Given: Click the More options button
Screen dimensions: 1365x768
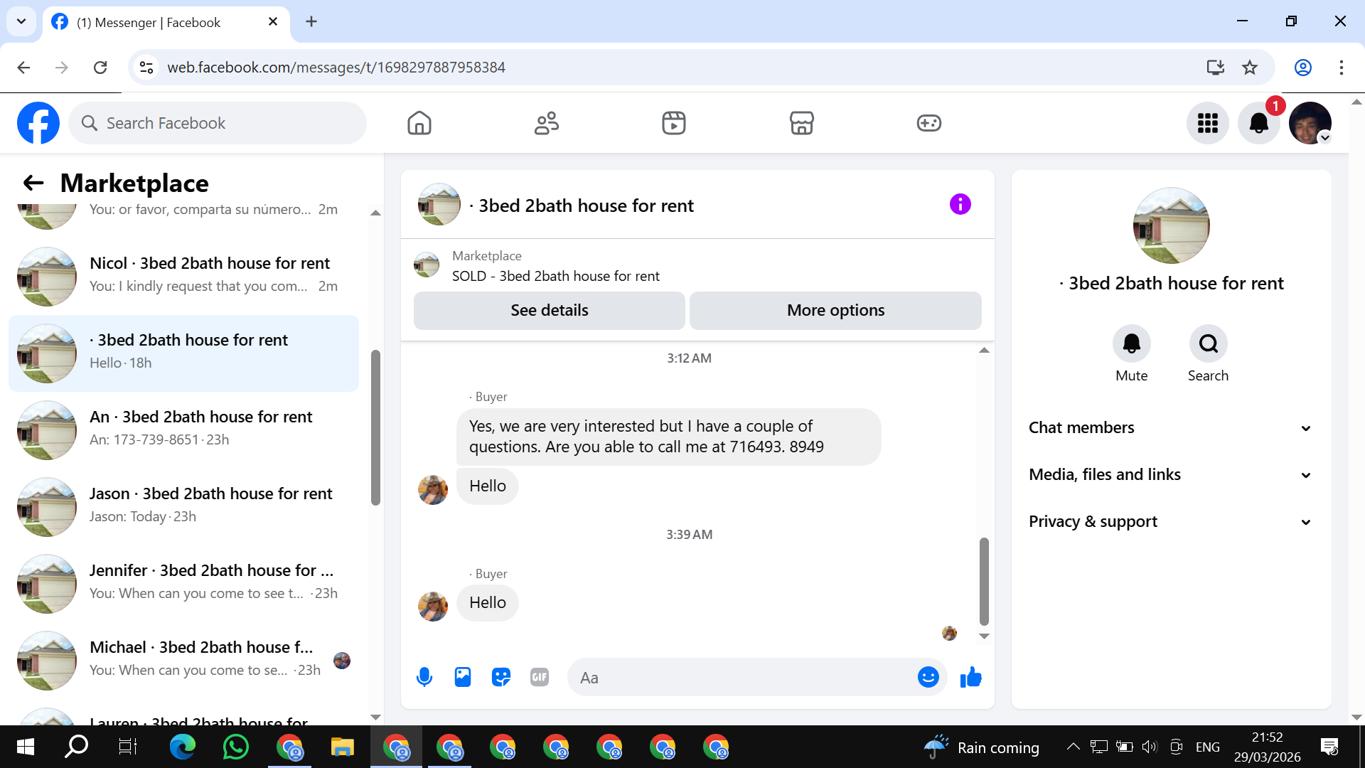Looking at the screenshot, I should pos(835,311).
